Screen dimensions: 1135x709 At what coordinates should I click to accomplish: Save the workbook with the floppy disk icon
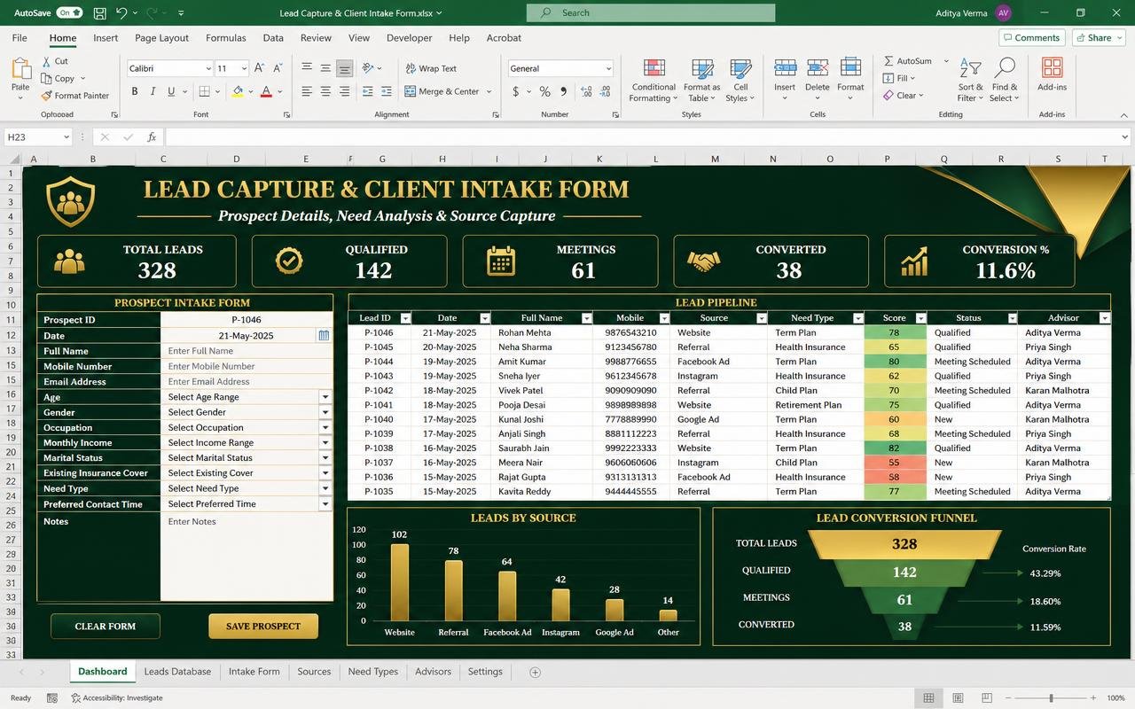click(x=99, y=13)
